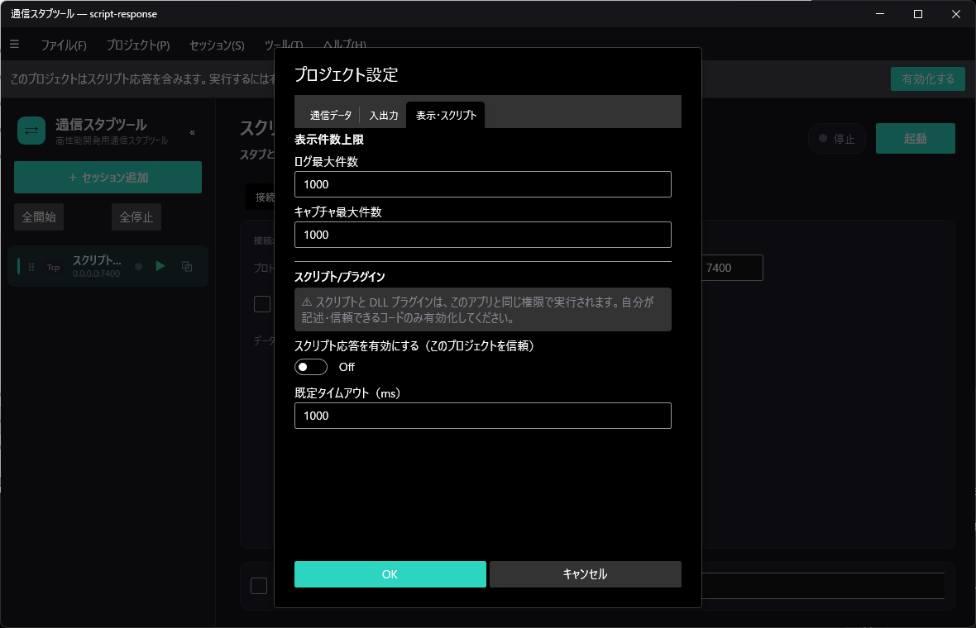This screenshot has width=976, height=628.
Task: Open the プロジェクト(P) menu
Action: pyautogui.click(x=137, y=45)
